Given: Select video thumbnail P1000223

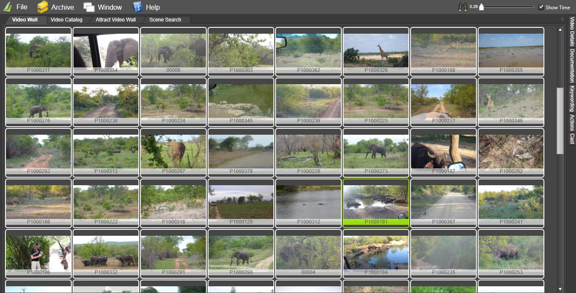Looking at the screenshot, I should (x=376, y=102).
